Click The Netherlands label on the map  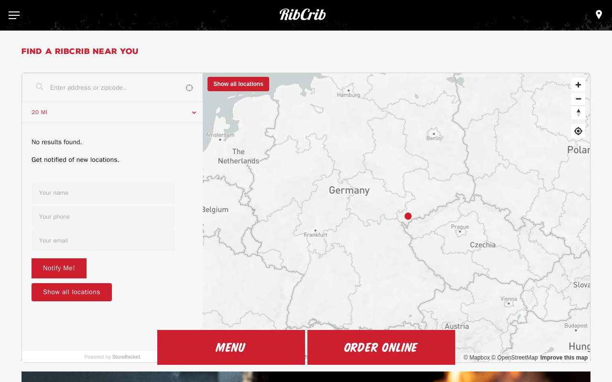[239, 157]
